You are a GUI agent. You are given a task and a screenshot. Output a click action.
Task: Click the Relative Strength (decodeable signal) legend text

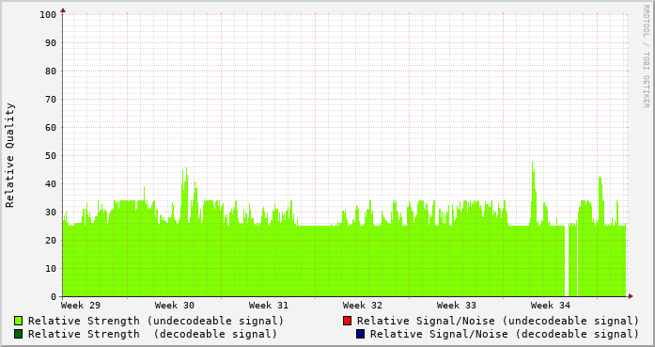pos(152,334)
